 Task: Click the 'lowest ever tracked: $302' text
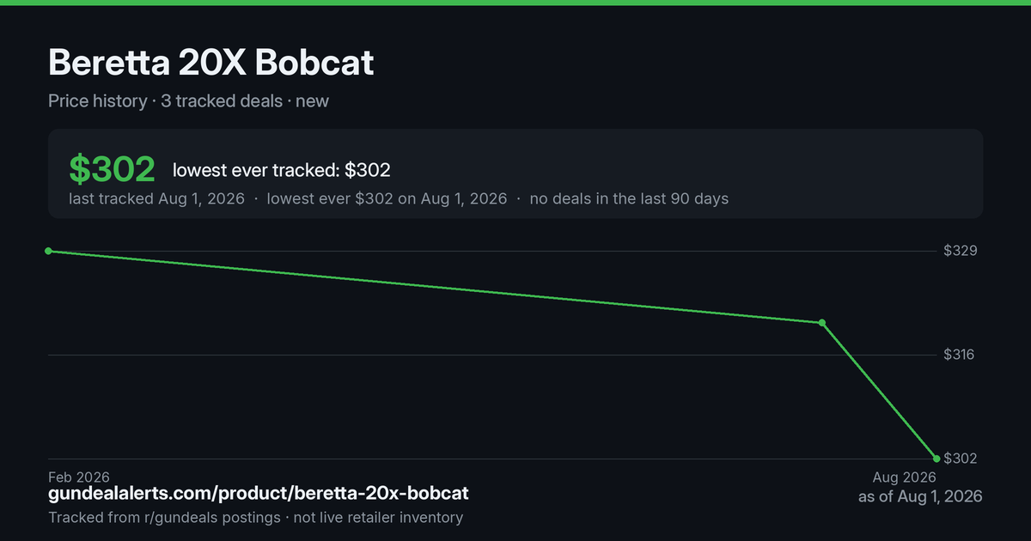[x=282, y=170]
